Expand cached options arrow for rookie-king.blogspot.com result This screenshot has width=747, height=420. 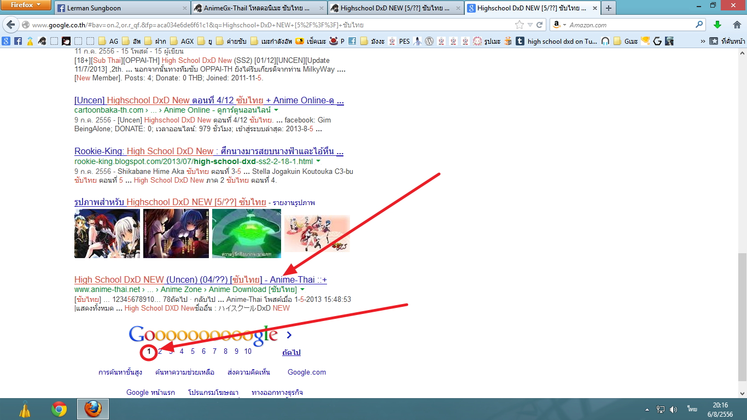(x=318, y=162)
